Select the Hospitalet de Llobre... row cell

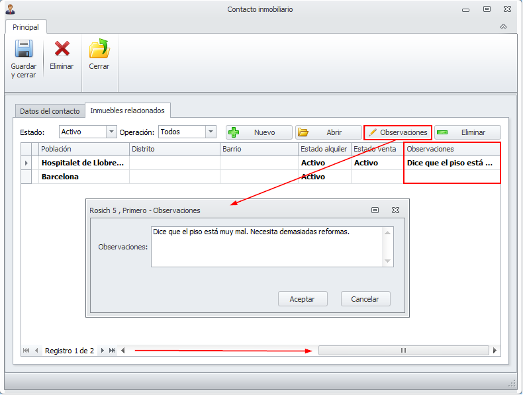pos(84,163)
